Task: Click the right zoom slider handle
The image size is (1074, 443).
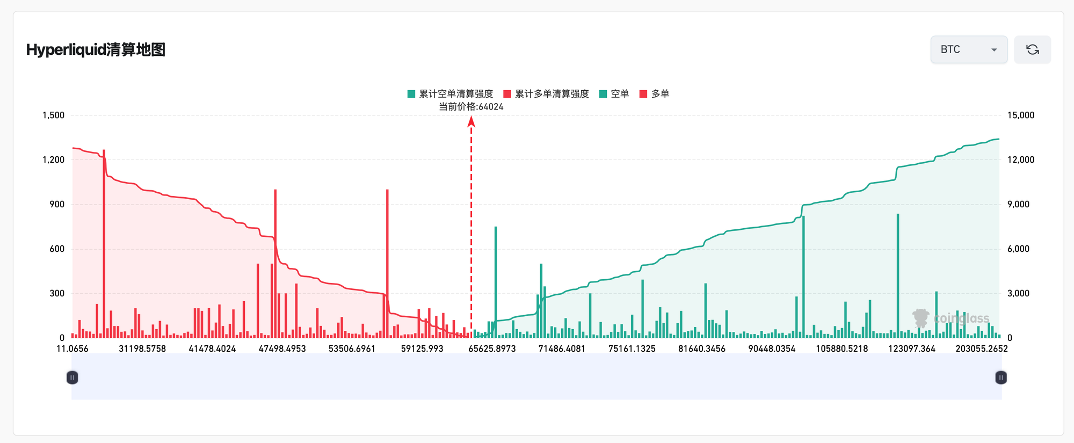Action: click(1001, 377)
